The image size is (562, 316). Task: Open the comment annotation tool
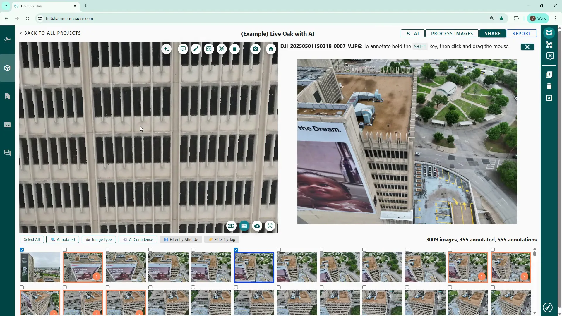coord(183,49)
